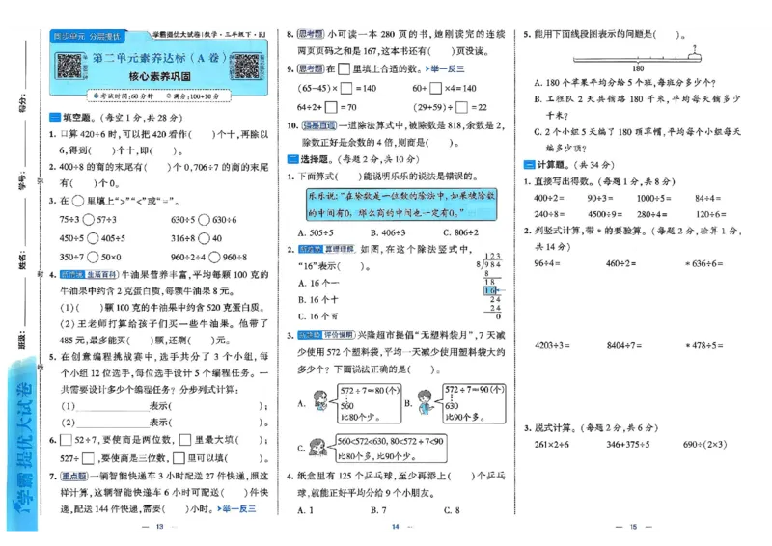Click the problem 96÷4=
772x546 pixels.
(547, 263)
